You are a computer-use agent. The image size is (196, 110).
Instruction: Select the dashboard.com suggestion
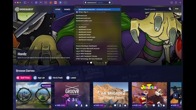[x=81, y=16]
